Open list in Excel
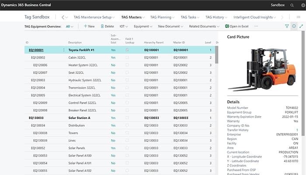The image size is (306, 175). tap(237, 26)
